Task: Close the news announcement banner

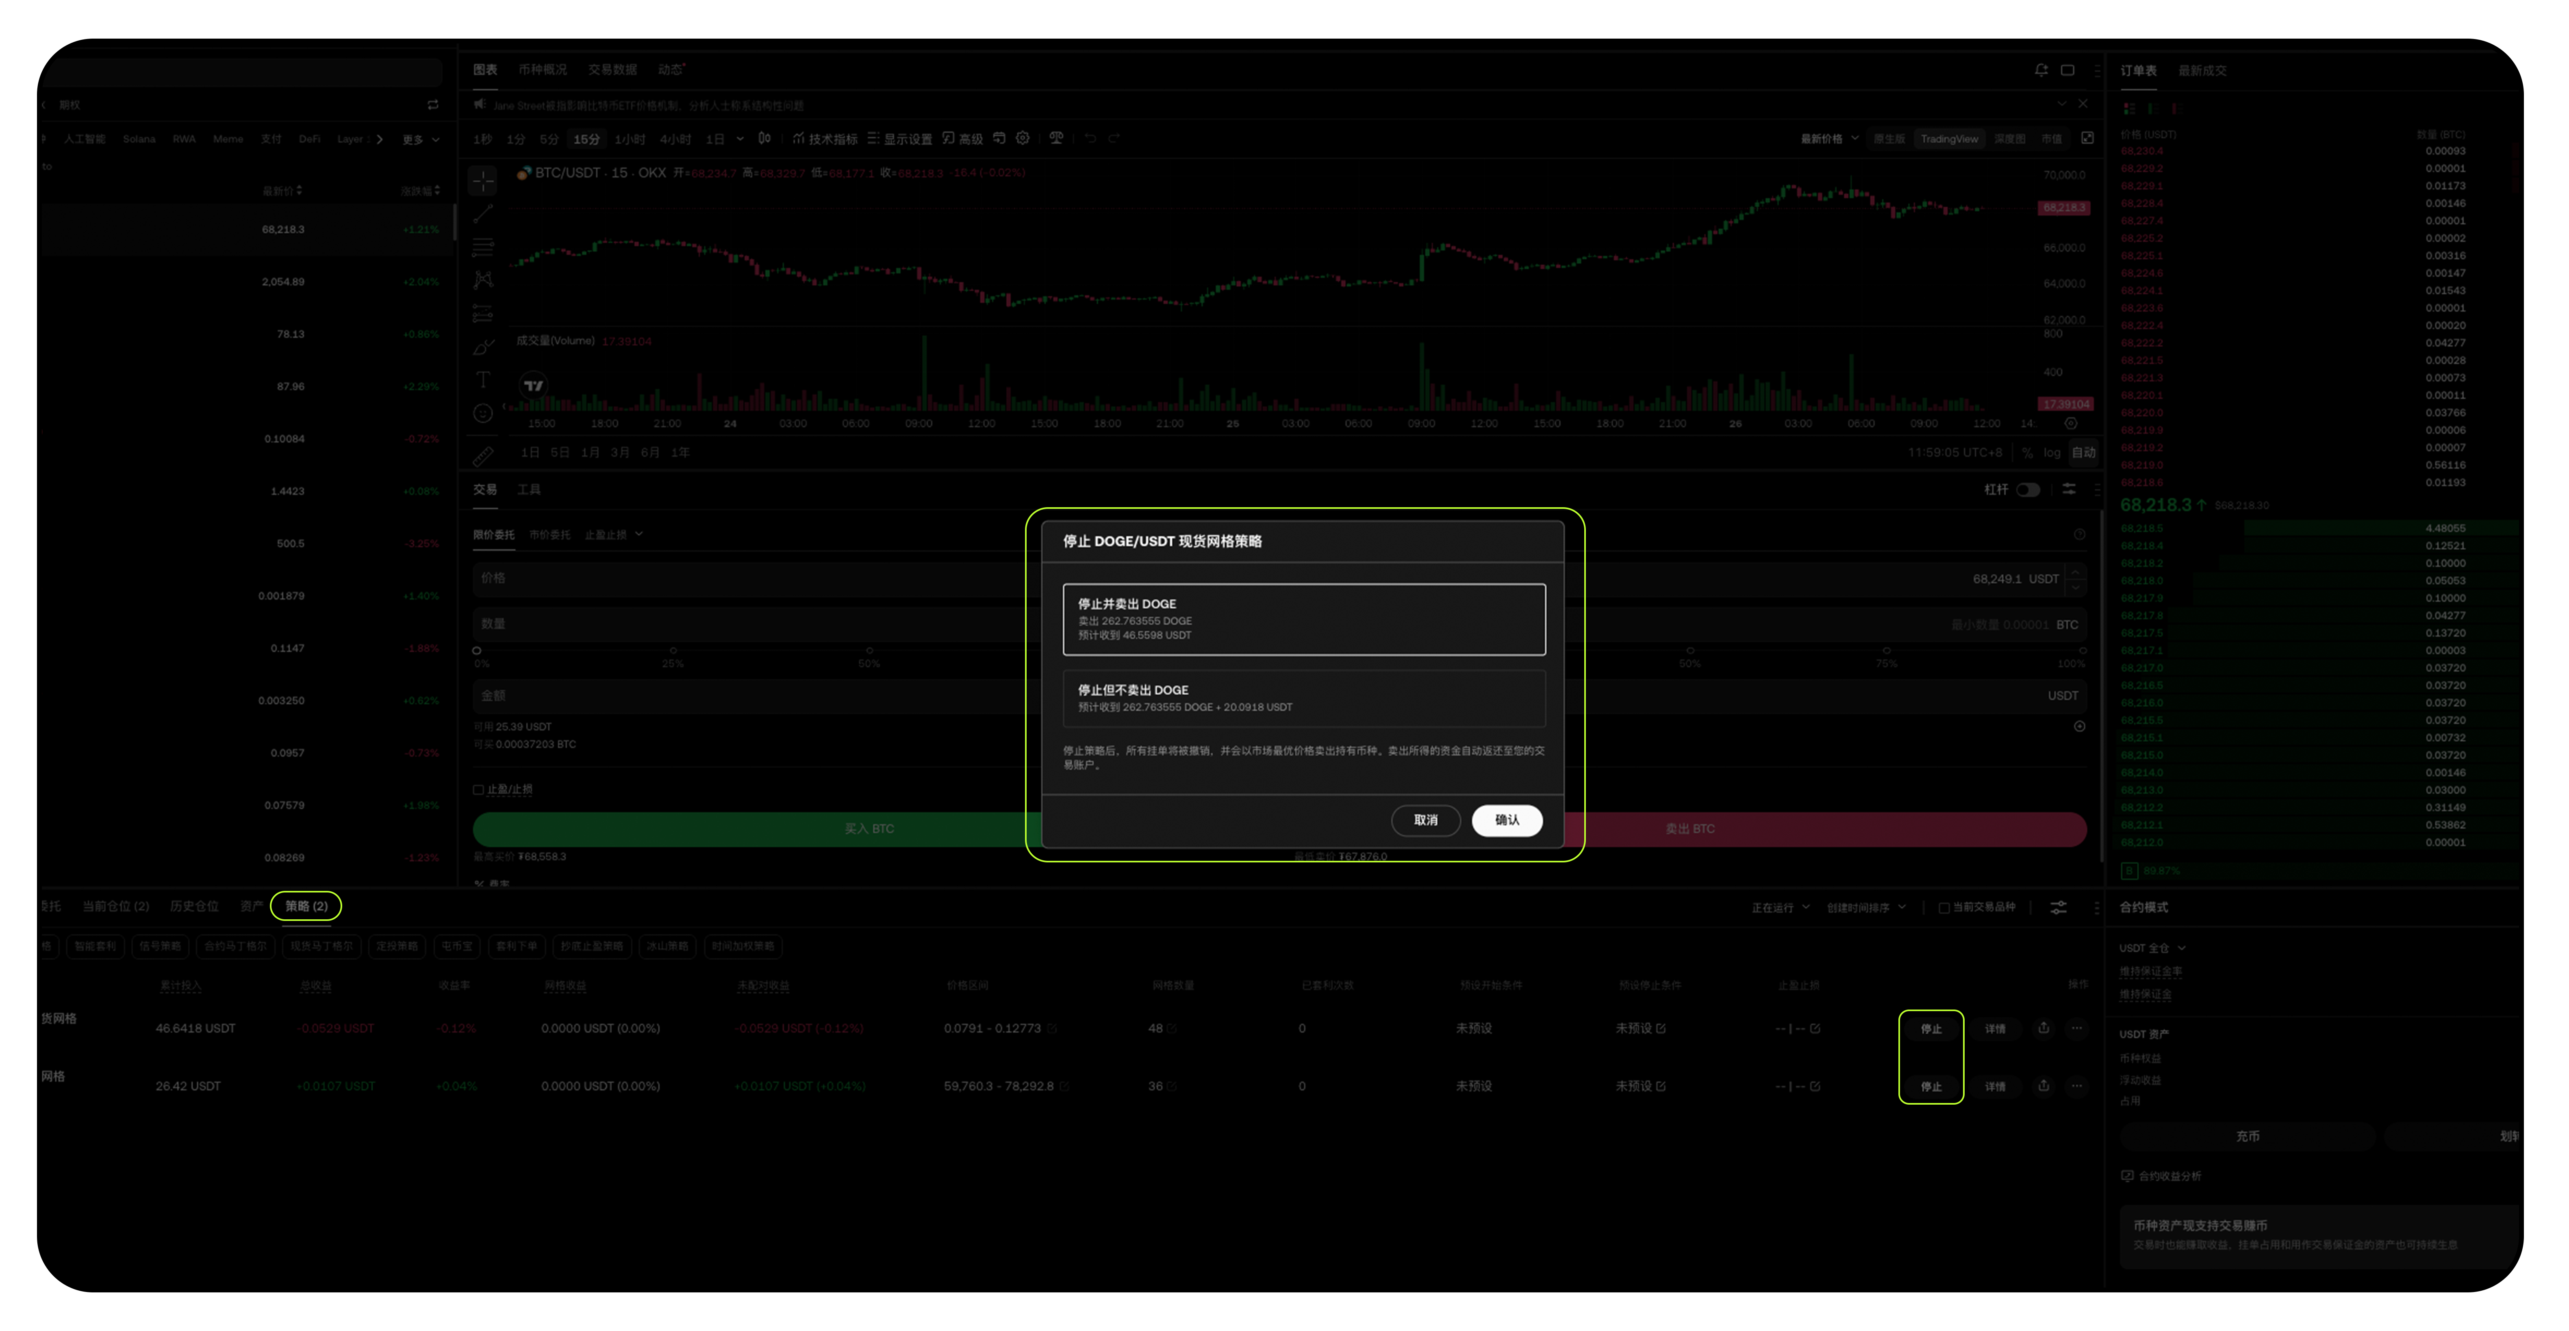Action: 2083,104
